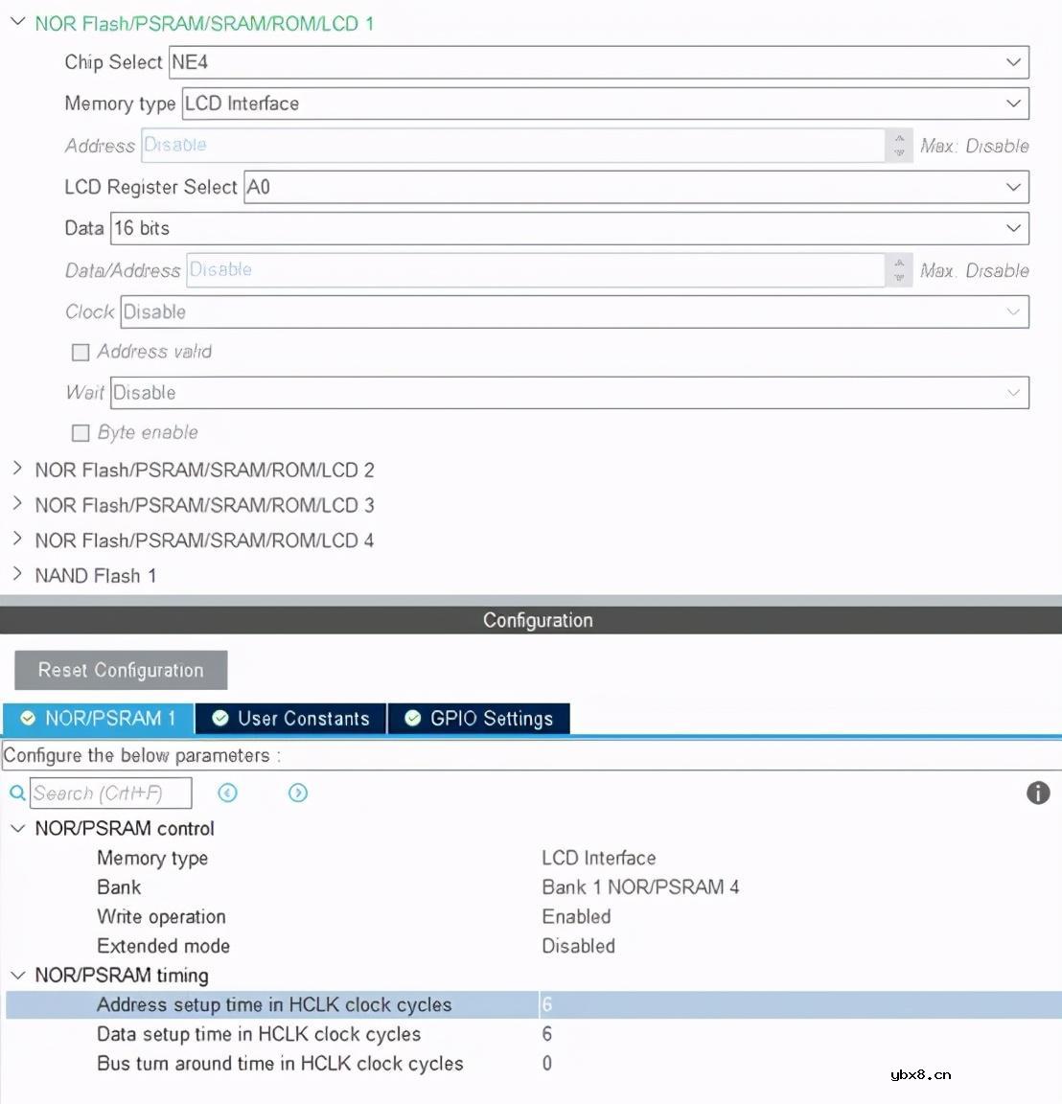The image size is (1062, 1104).
Task: Click the info icon in parameters panel
Action: (1038, 793)
